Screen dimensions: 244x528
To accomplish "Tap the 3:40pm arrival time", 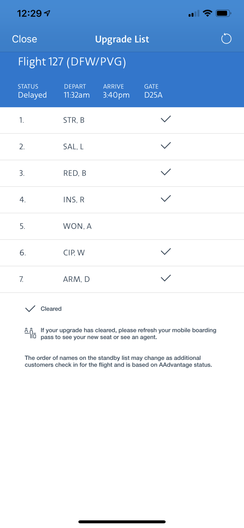I will click(116, 95).
